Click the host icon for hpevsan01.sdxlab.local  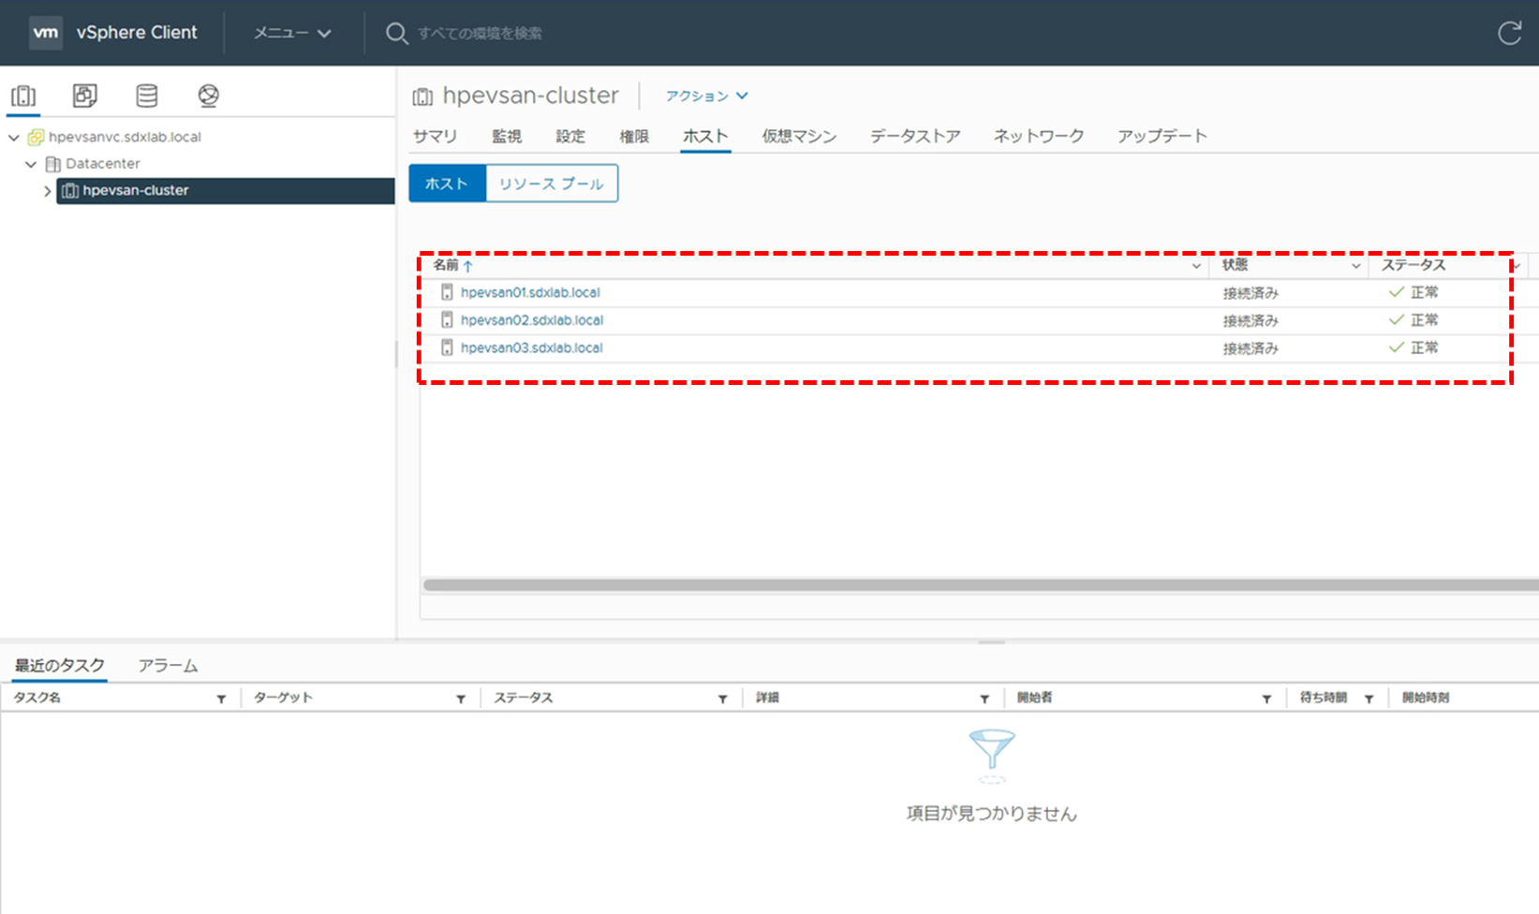pyautogui.click(x=447, y=292)
